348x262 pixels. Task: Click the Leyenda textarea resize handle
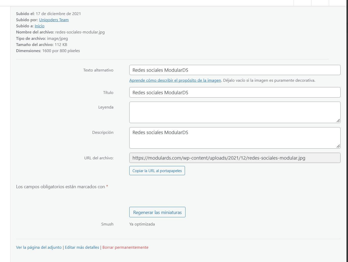pos(339,121)
